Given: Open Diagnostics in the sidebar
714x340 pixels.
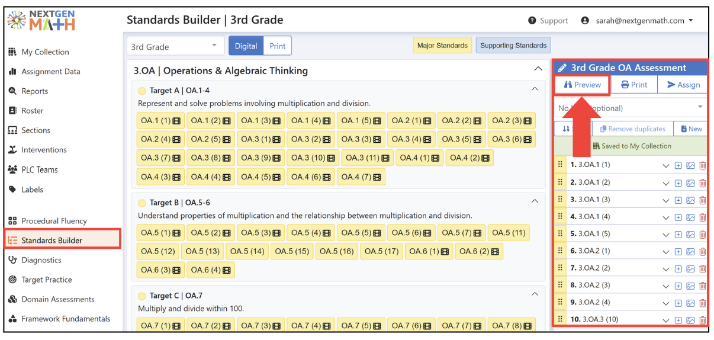Looking at the screenshot, I should tap(34, 260).
